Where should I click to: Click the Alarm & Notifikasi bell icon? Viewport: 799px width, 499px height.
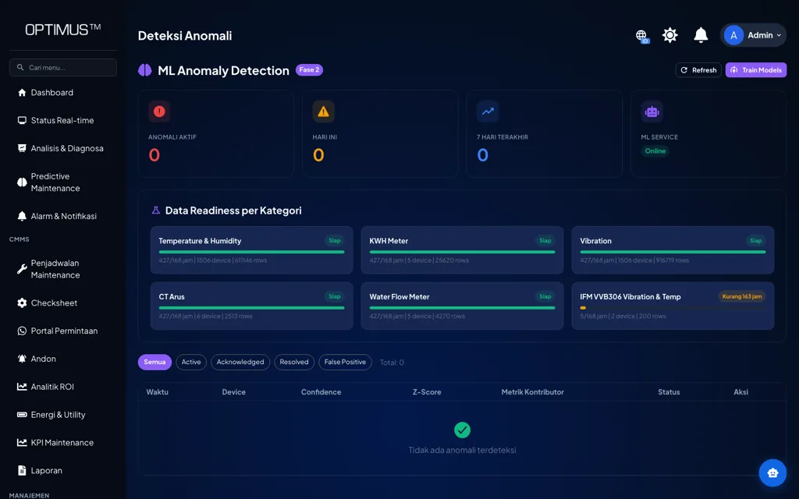coord(22,216)
